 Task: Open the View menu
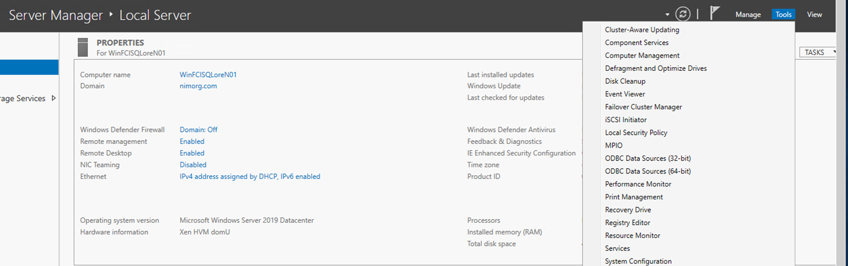(814, 15)
